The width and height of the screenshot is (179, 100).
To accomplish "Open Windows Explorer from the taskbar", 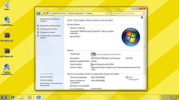I will [21, 97].
